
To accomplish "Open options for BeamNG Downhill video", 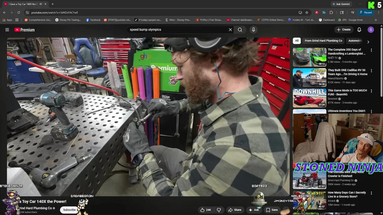I will [x=371, y=91].
